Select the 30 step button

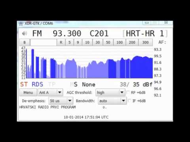[98, 43]
